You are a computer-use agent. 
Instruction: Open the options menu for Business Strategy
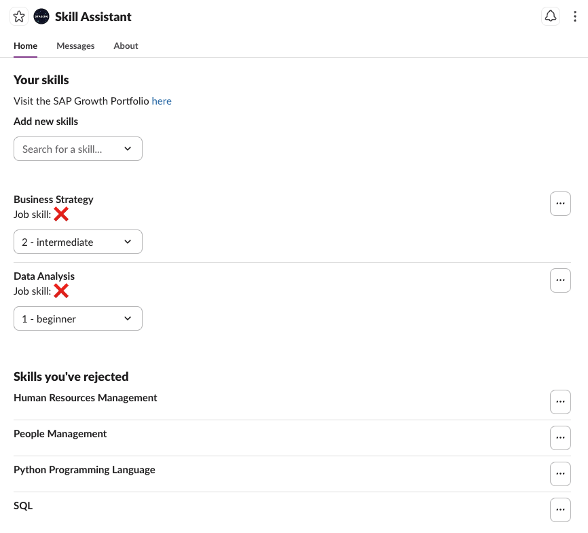point(560,204)
